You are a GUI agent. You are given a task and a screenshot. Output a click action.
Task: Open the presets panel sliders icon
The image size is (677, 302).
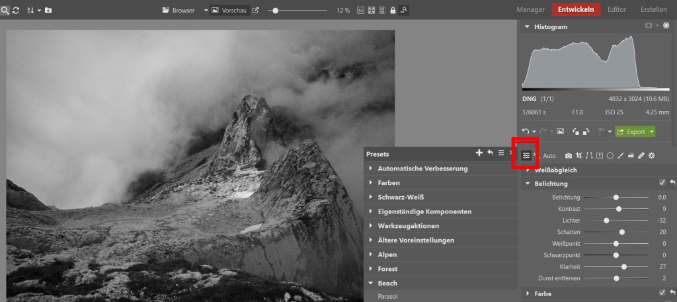coord(526,156)
